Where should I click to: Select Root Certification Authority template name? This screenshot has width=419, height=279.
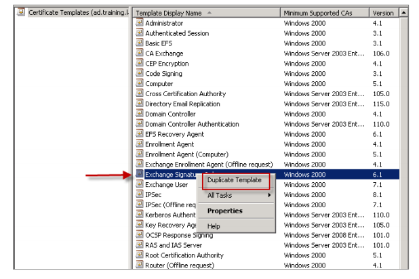tap(184, 255)
